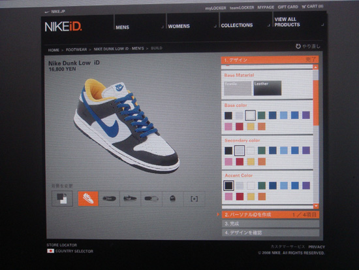Click HOME in the breadcrumb
The height and width of the screenshot is (270, 359).
coord(54,50)
